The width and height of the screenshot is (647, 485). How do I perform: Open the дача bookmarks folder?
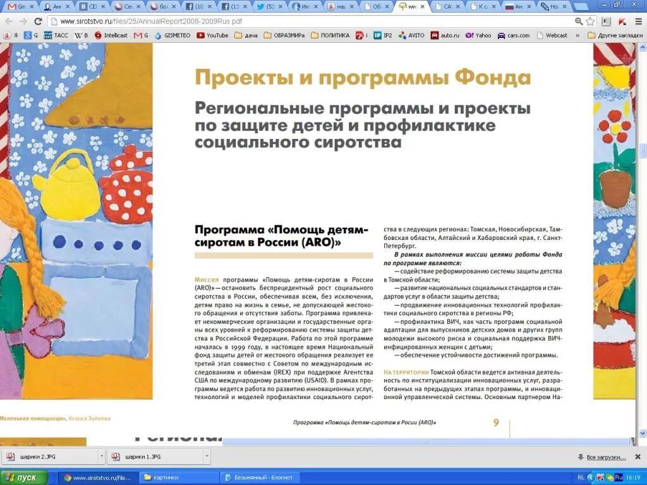tap(246, 35)
